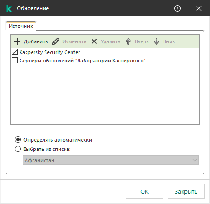Enable Серверы обновлений Лаборатории Касперского checkbox
The width and height of the screenshot is (210, 204).
click(x=14, y=61)
